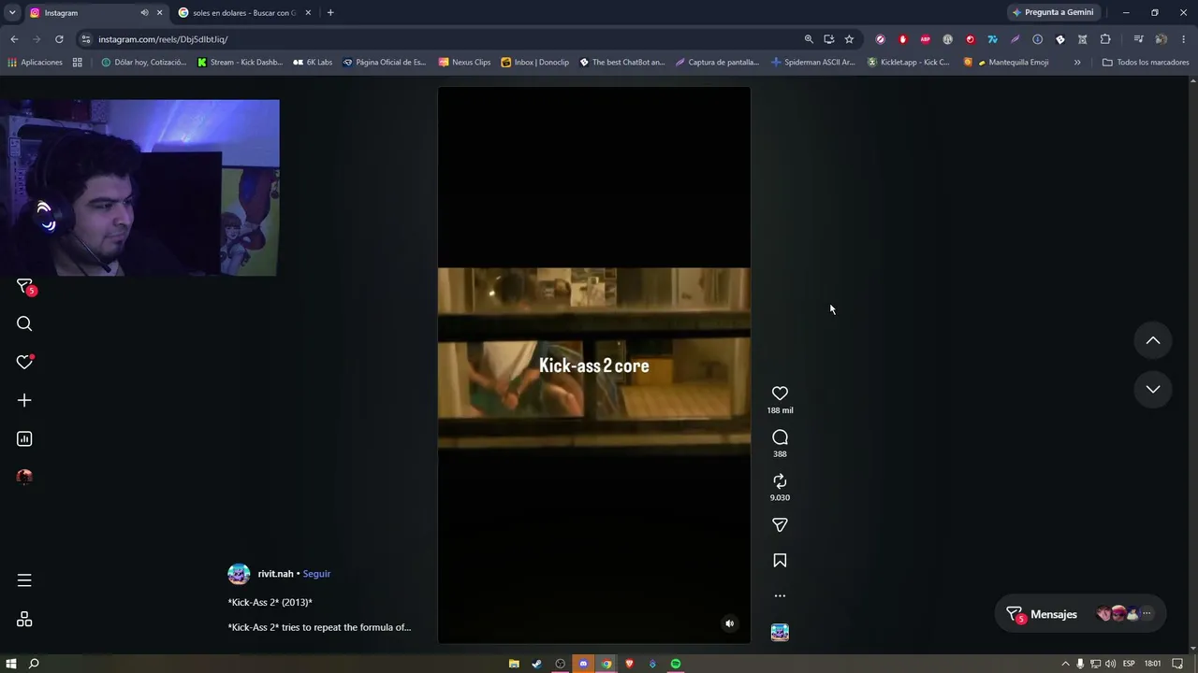
Task: Open Instagram notifications heart in the sidebar
Action: pos(24,362)
